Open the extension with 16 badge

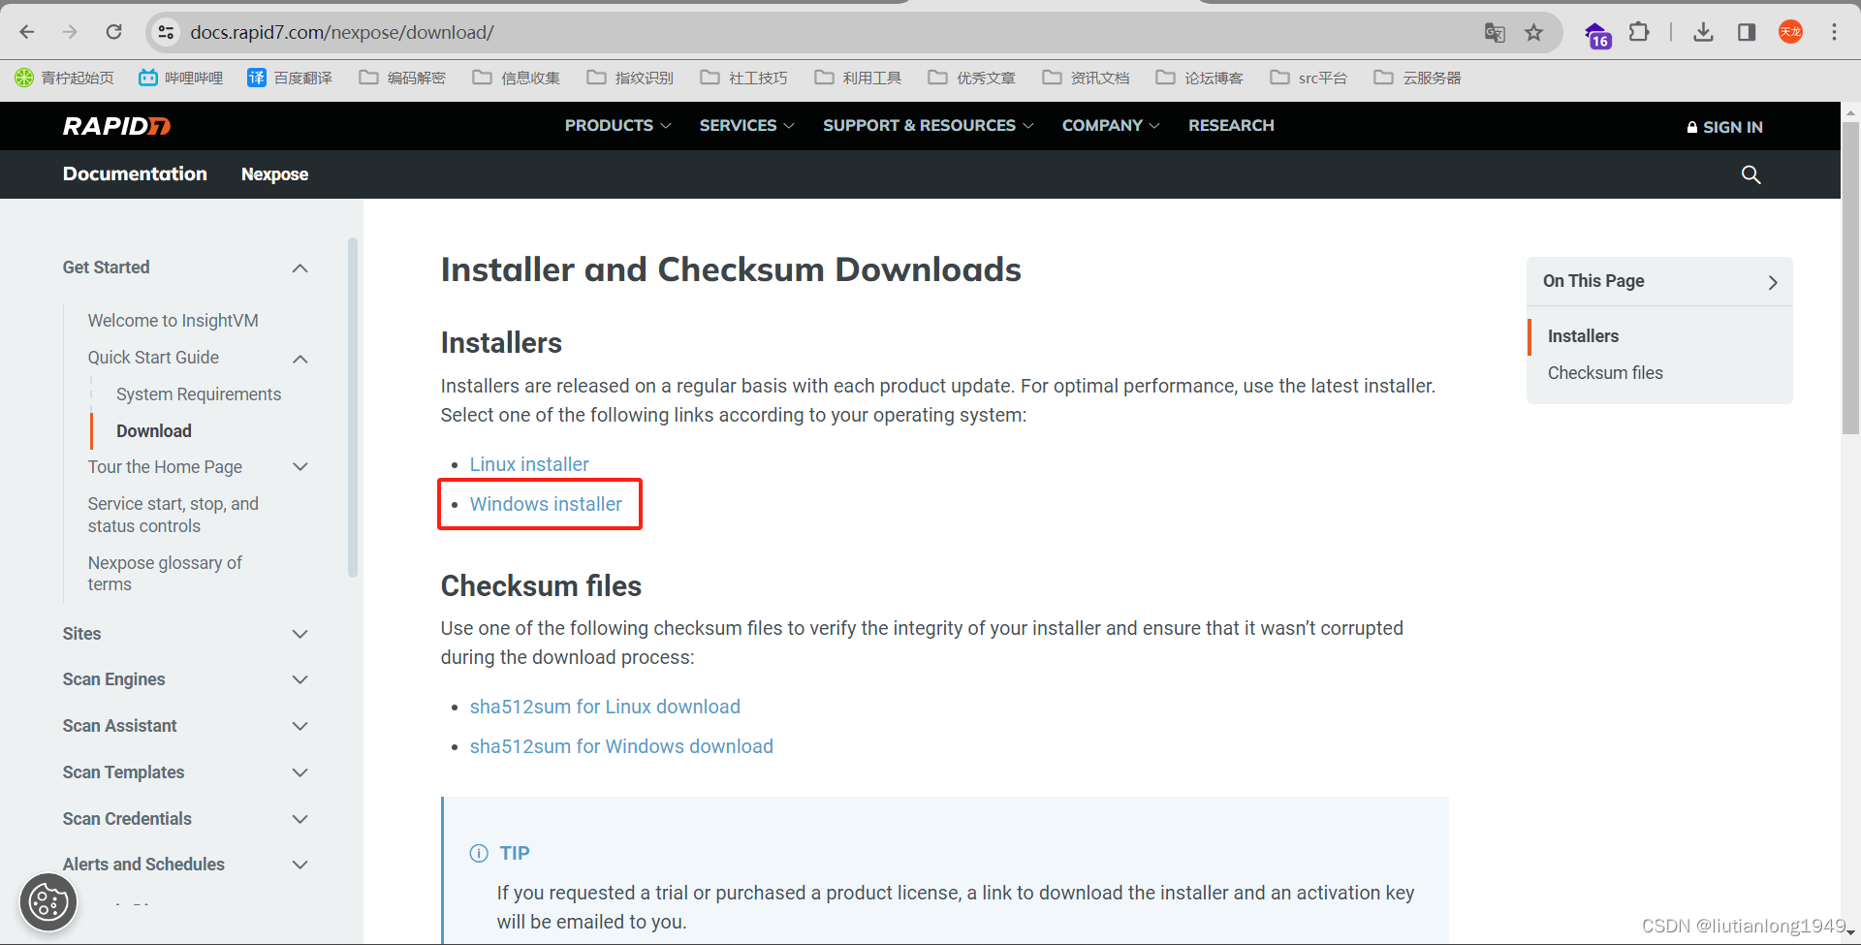(1596, 35)
